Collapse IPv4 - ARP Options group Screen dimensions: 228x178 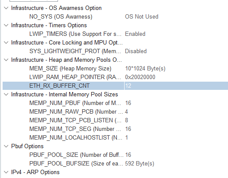pyautogui.click(x=6, y=172)
